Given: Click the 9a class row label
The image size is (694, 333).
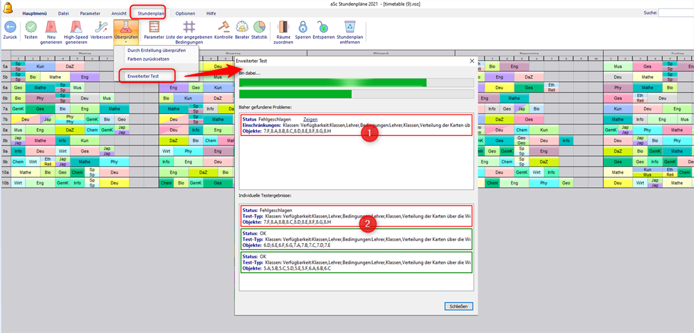Looking at the screenshot, I should point(6,151).
